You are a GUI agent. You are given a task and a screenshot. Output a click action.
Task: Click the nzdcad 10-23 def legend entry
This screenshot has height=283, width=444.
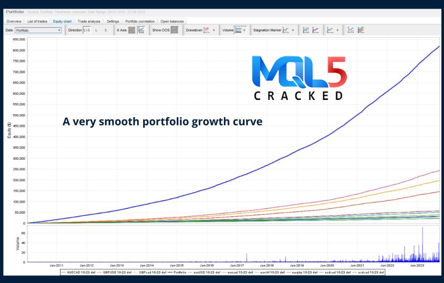click(335, 272)
